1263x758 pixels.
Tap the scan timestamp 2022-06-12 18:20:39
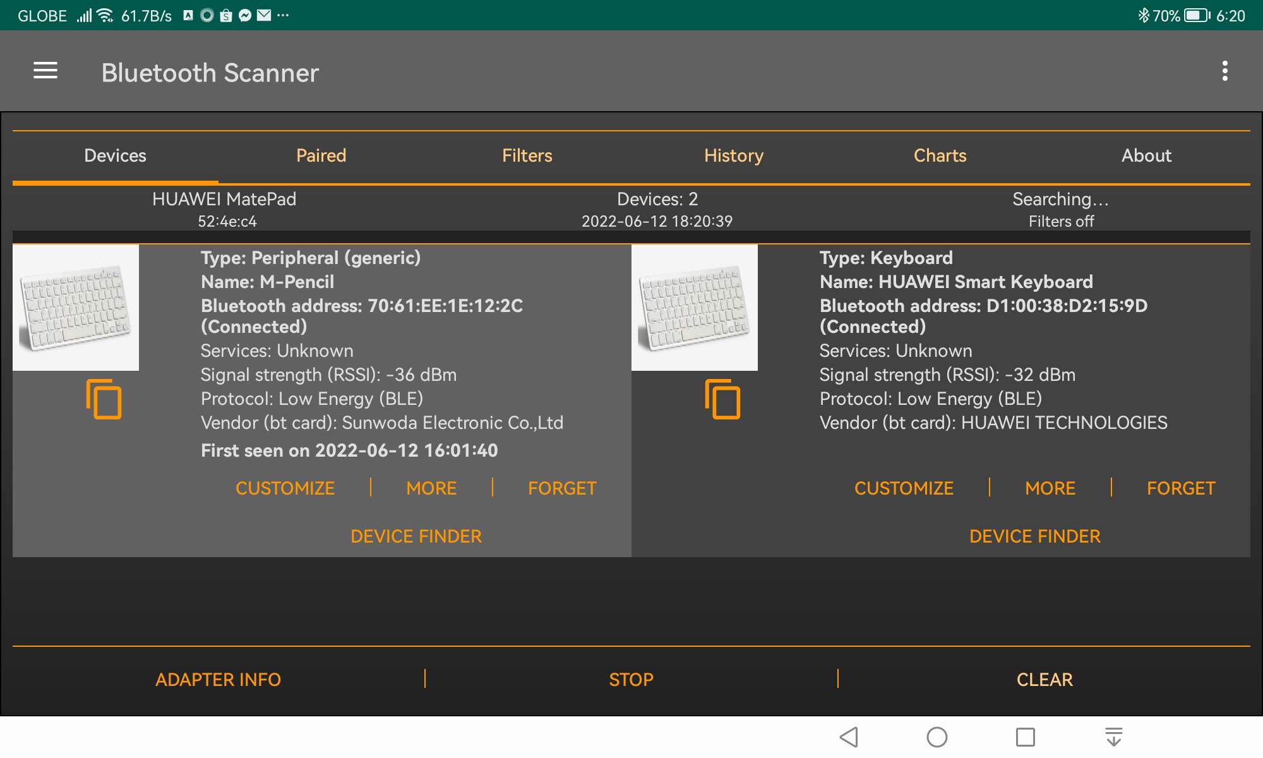(657, 221)
